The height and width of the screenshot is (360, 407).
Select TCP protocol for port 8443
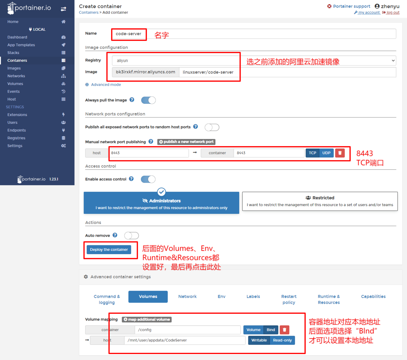(312, 153)
